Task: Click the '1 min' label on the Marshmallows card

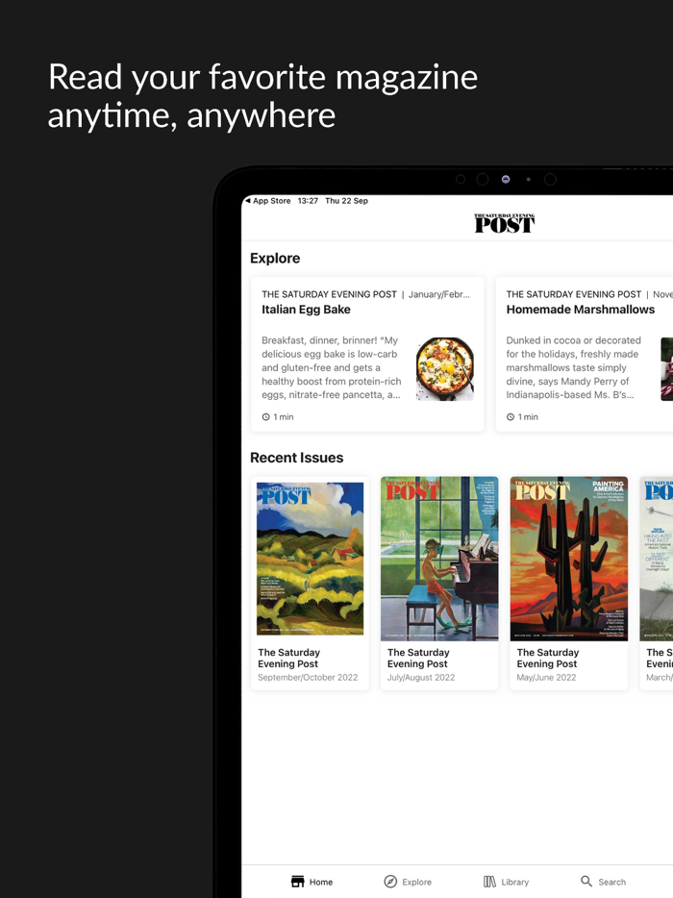Action: (x=528, y=417)
